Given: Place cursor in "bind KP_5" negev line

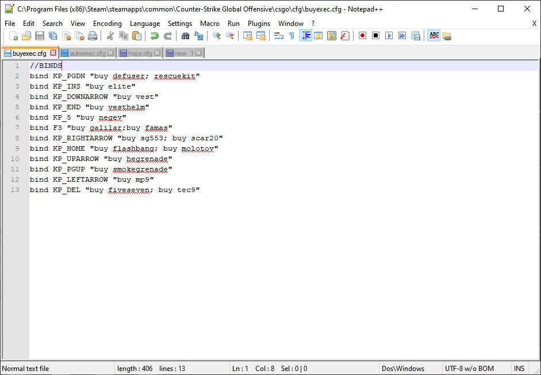Looking at the screenshot, I should (x=78, y=117).
